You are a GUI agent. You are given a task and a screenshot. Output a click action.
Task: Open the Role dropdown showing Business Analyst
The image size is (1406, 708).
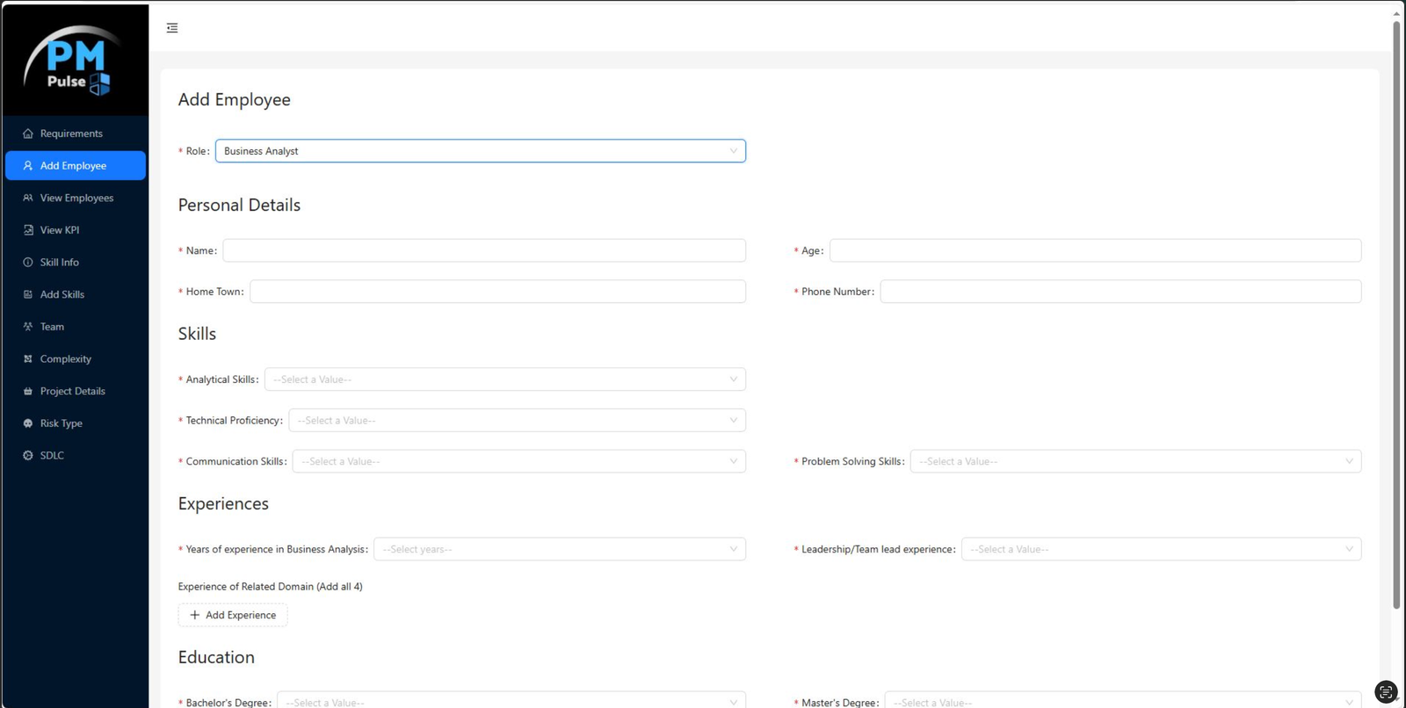(x=480, y=151)
